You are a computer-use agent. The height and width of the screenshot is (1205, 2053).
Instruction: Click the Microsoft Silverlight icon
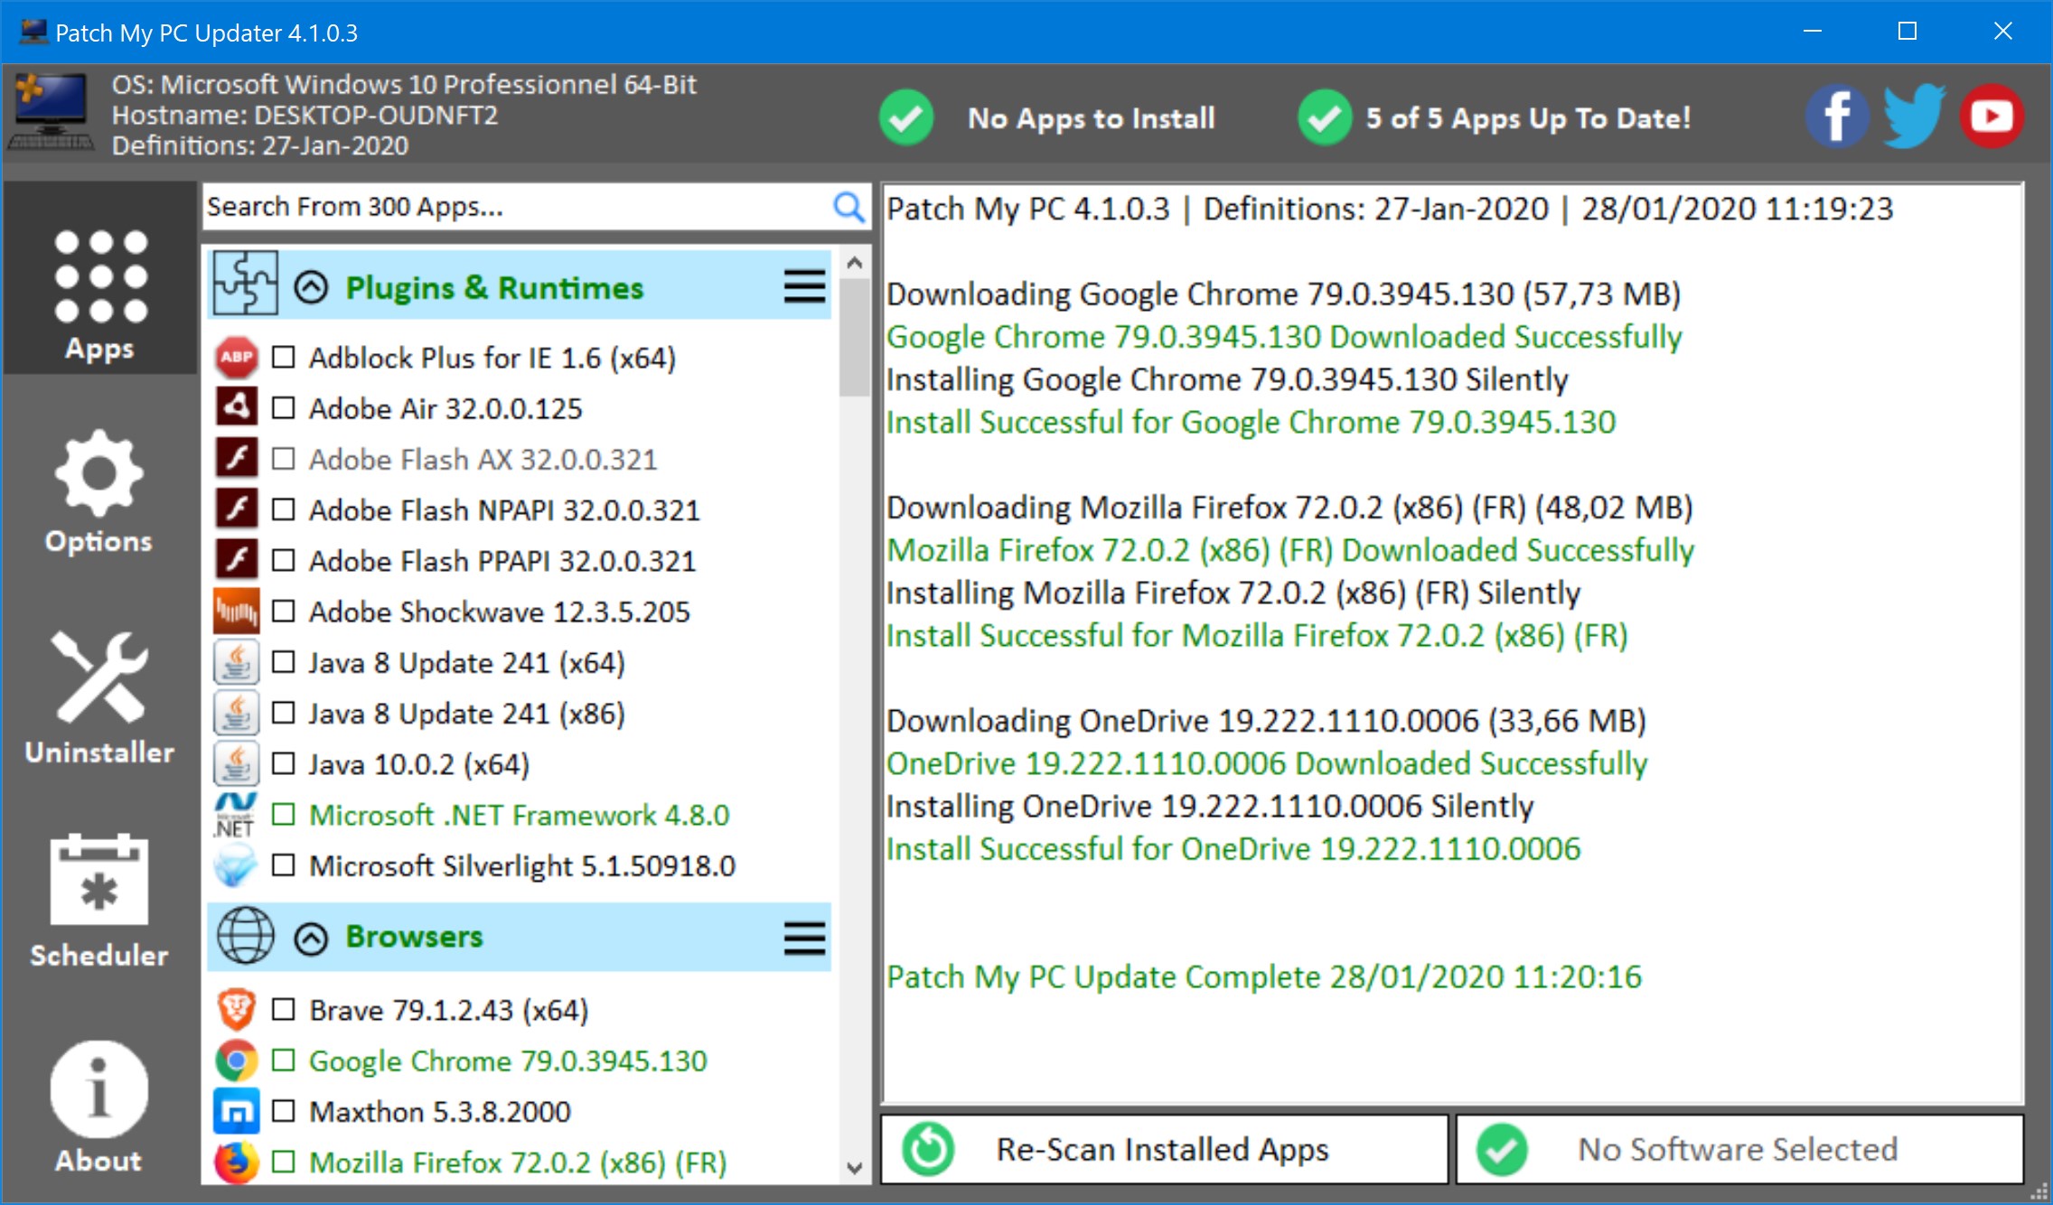coord(236,865)
